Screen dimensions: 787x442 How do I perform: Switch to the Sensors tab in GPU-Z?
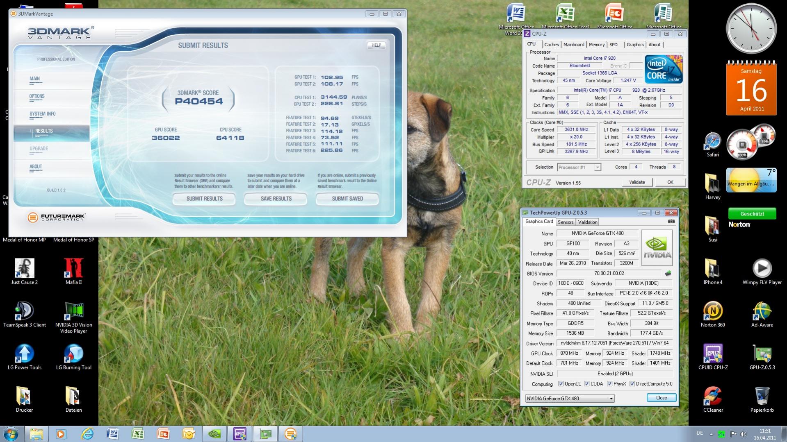[x=565, y=222]
